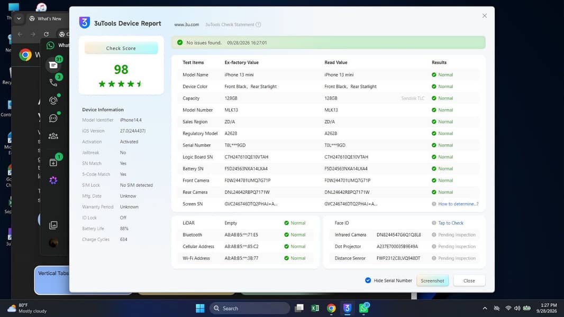This screenshot has height=317, width=564.
Task: Click Battery Life value 88%
Action: pyautogui.click(x=124, y=228)
